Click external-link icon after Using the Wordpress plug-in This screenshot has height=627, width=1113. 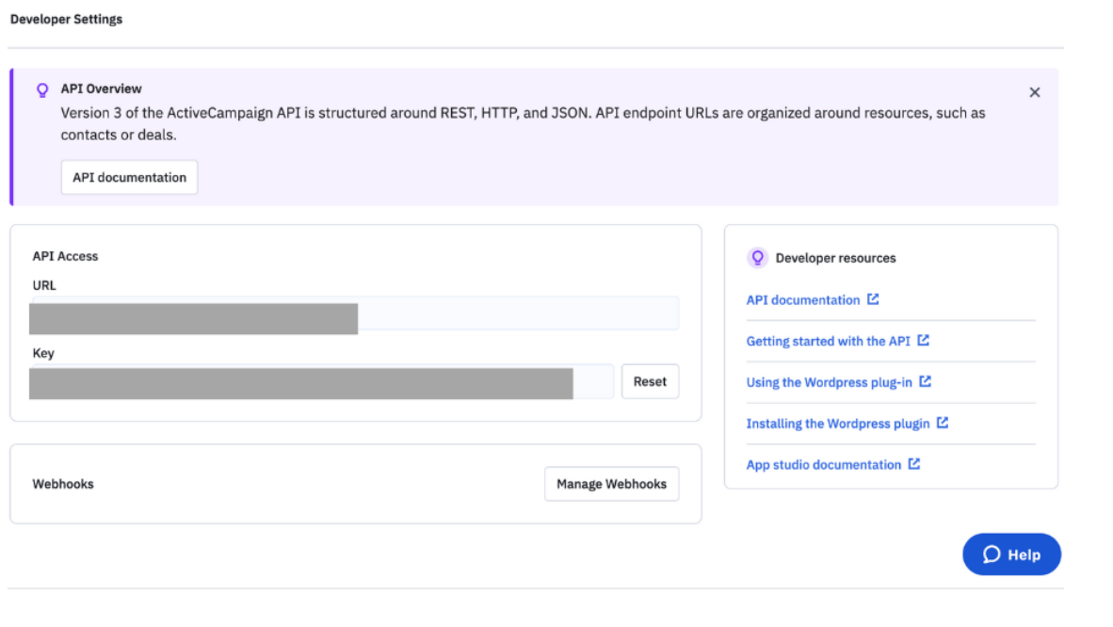pyautogui.click(x=925, y=381)
